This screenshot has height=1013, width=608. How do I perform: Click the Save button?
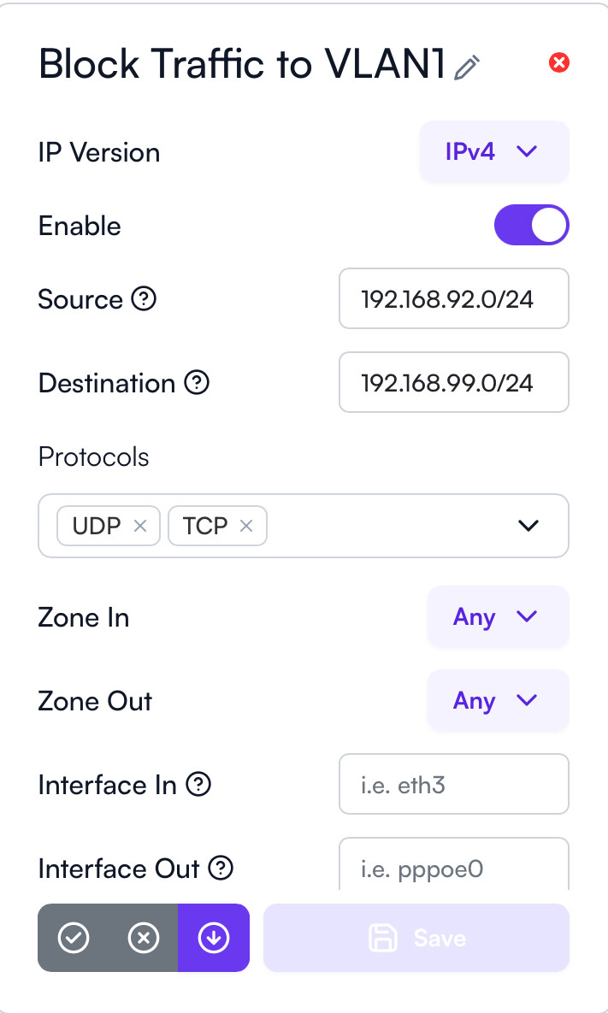click(x=416, y=938)
